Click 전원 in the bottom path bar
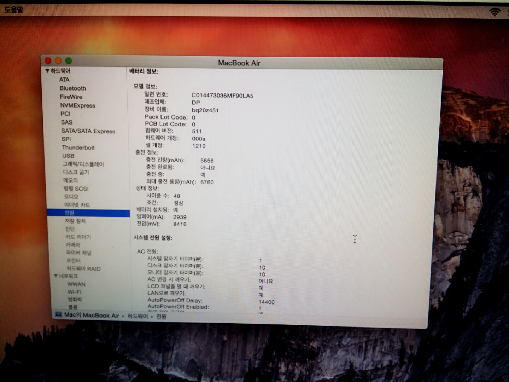The width and height of the screenshot is (509, 382). tap(162, 317)
